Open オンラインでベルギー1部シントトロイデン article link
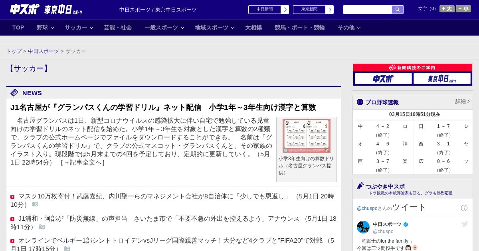The image size is (479, 251). [x=172, y=244]
